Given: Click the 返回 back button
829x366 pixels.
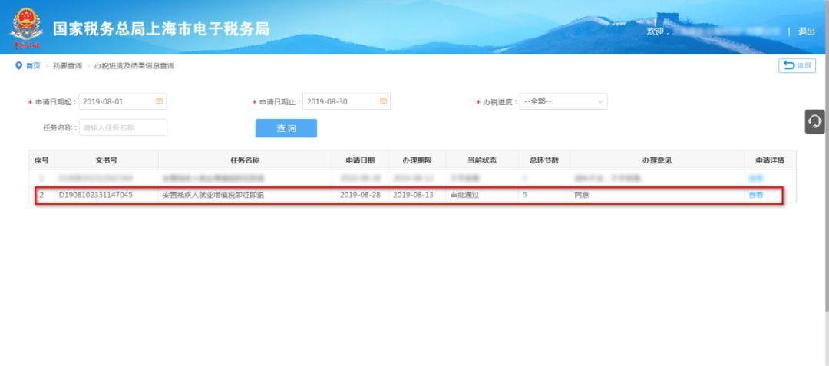Looking at the screenshot, I should (x=797, y=66).
